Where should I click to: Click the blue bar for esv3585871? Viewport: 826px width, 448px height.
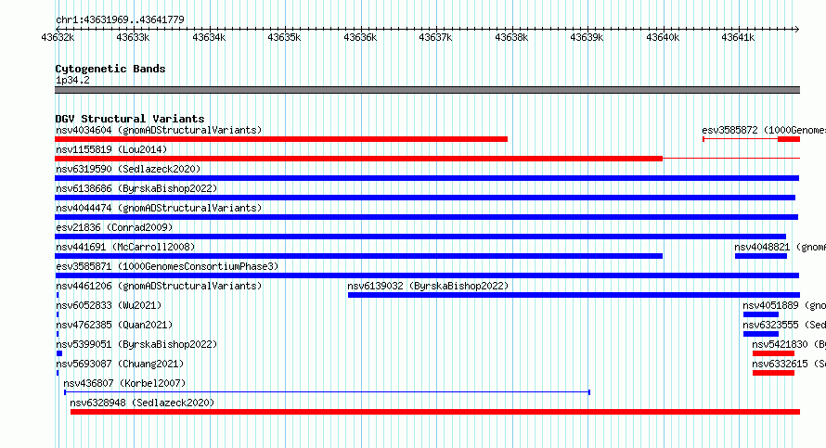coord(427,275)
